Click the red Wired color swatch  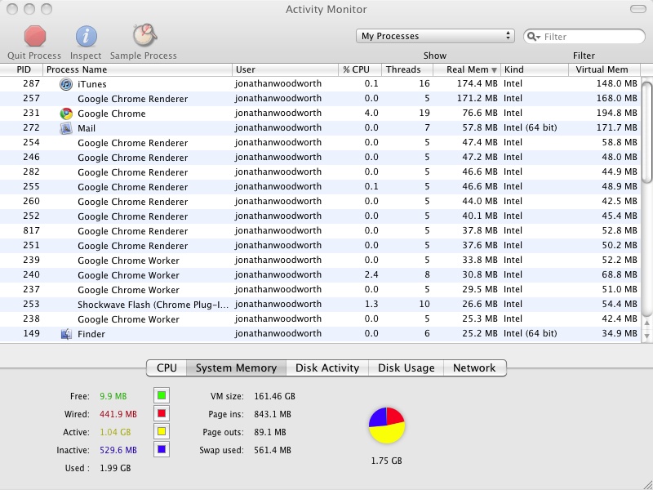[162, 413]
